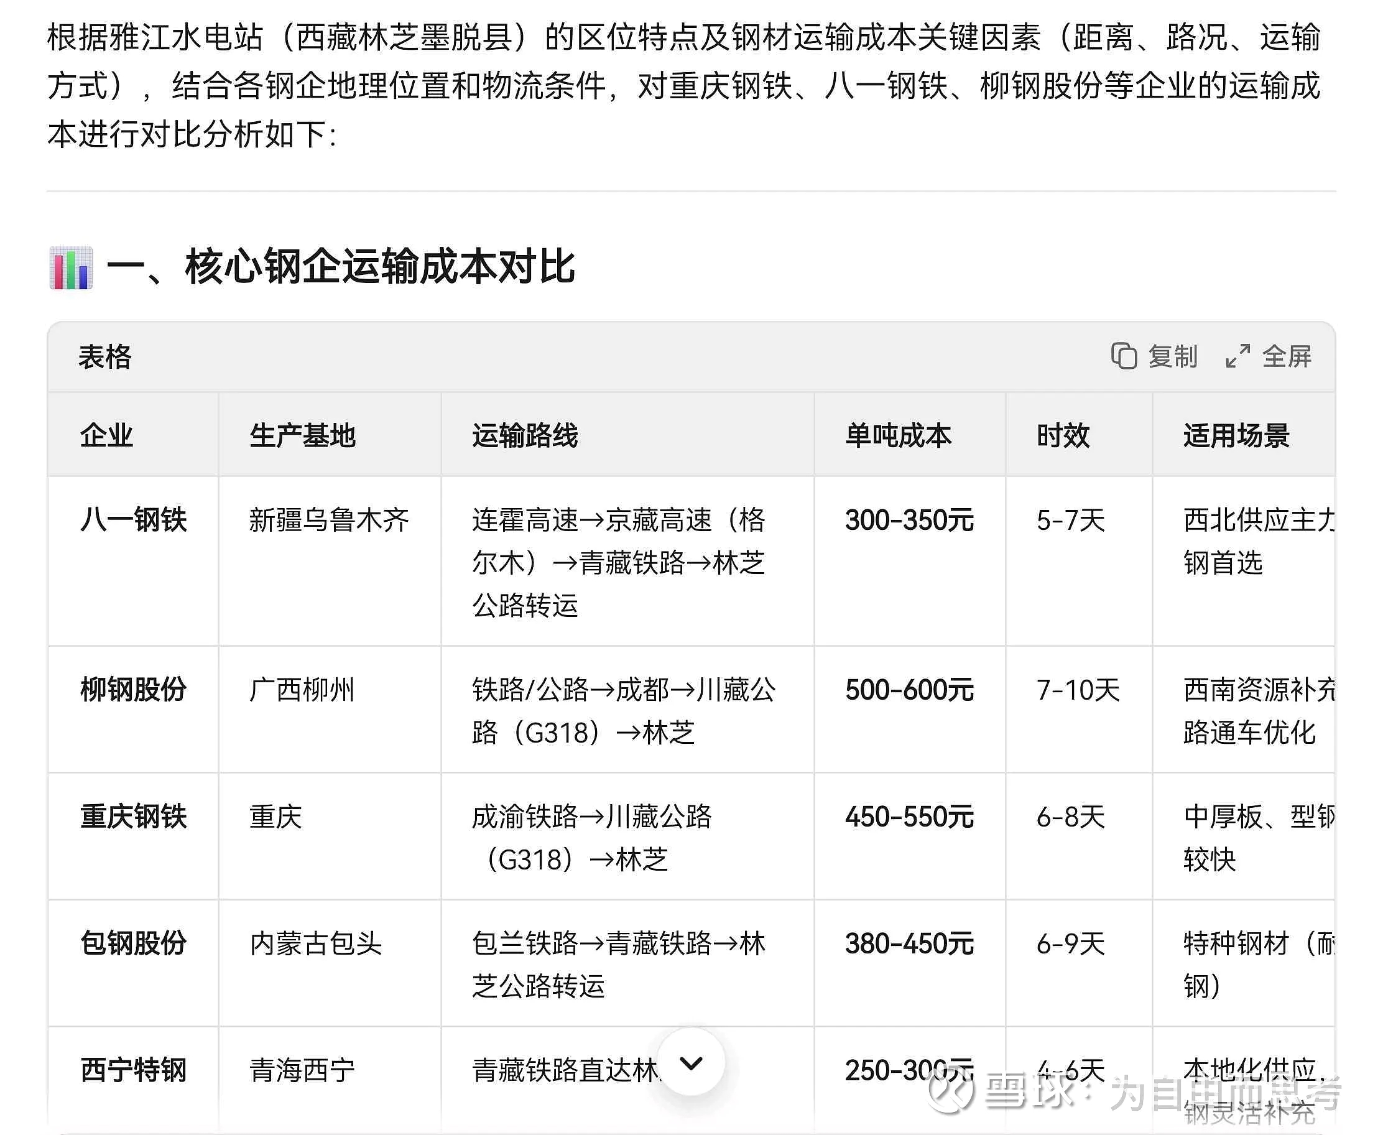Click the fullscreen arrows icon

tap(1238, 356)
